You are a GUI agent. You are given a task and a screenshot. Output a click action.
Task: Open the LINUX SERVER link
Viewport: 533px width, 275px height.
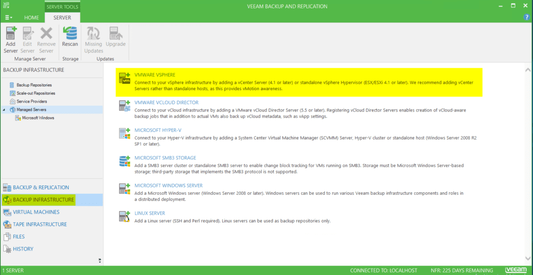[x=150, y=213]
